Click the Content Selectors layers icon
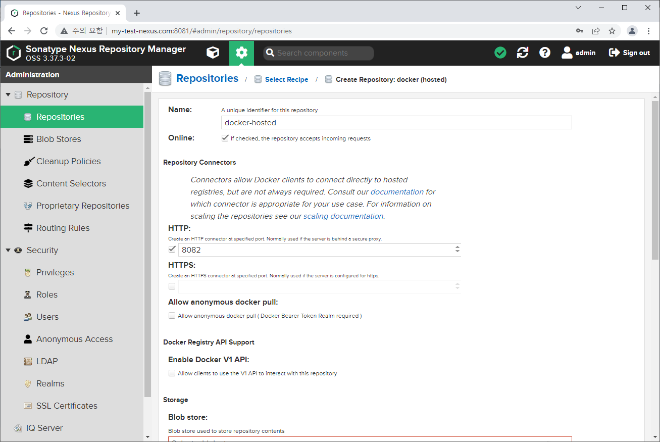 coord(28,183)
